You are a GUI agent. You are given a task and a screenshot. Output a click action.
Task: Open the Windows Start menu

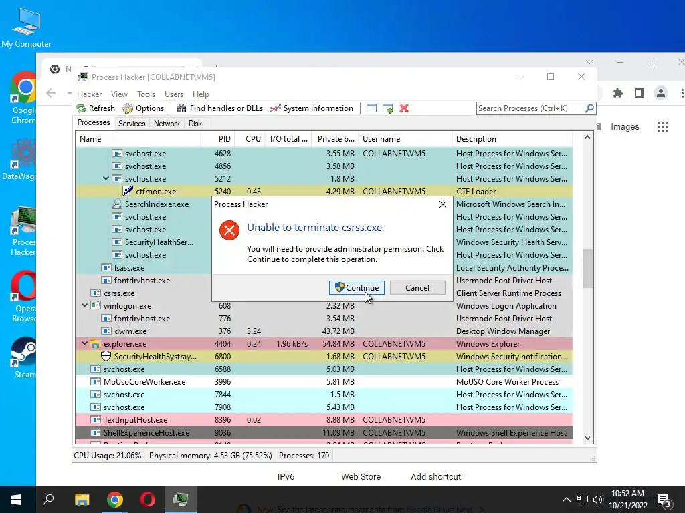point(16,500)
